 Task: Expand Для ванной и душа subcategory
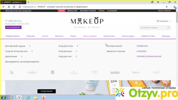point(30,46)
